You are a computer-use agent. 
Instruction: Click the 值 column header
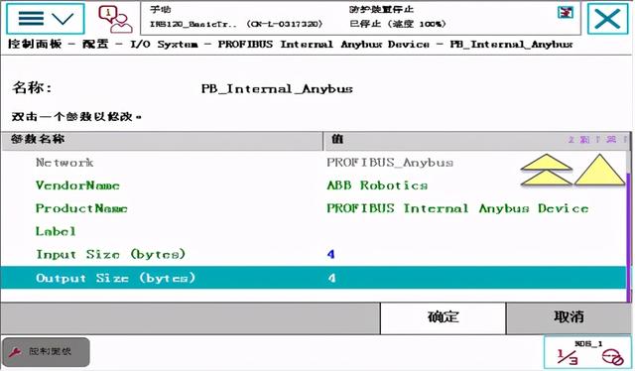[x=476, y=140]
